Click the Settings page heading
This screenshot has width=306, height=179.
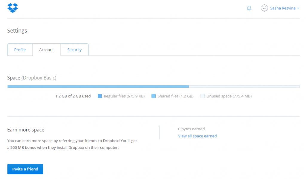(17, 30)
